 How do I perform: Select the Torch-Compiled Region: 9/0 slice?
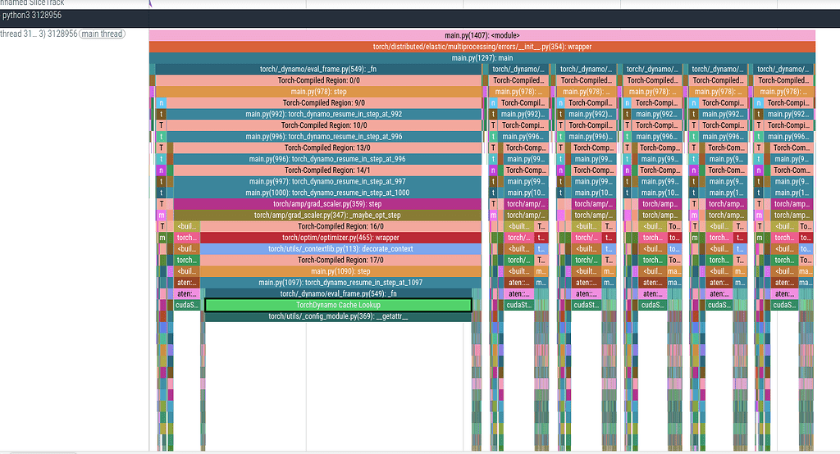click(323, 102)
